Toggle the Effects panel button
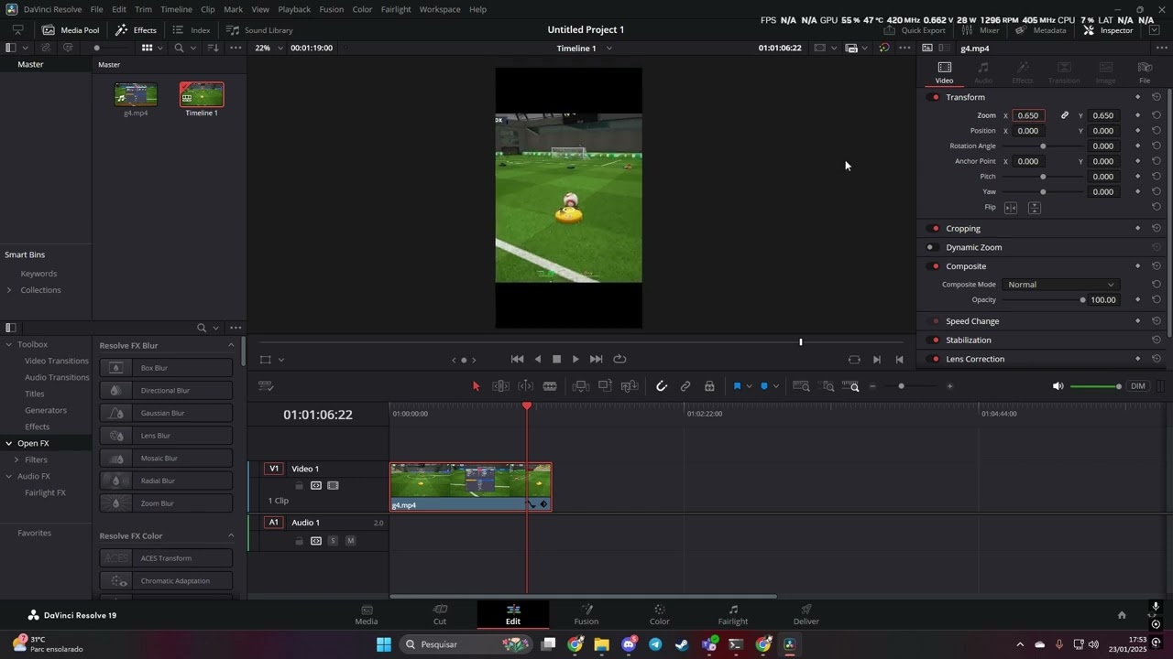1173x659 pixels. [136, 30]
